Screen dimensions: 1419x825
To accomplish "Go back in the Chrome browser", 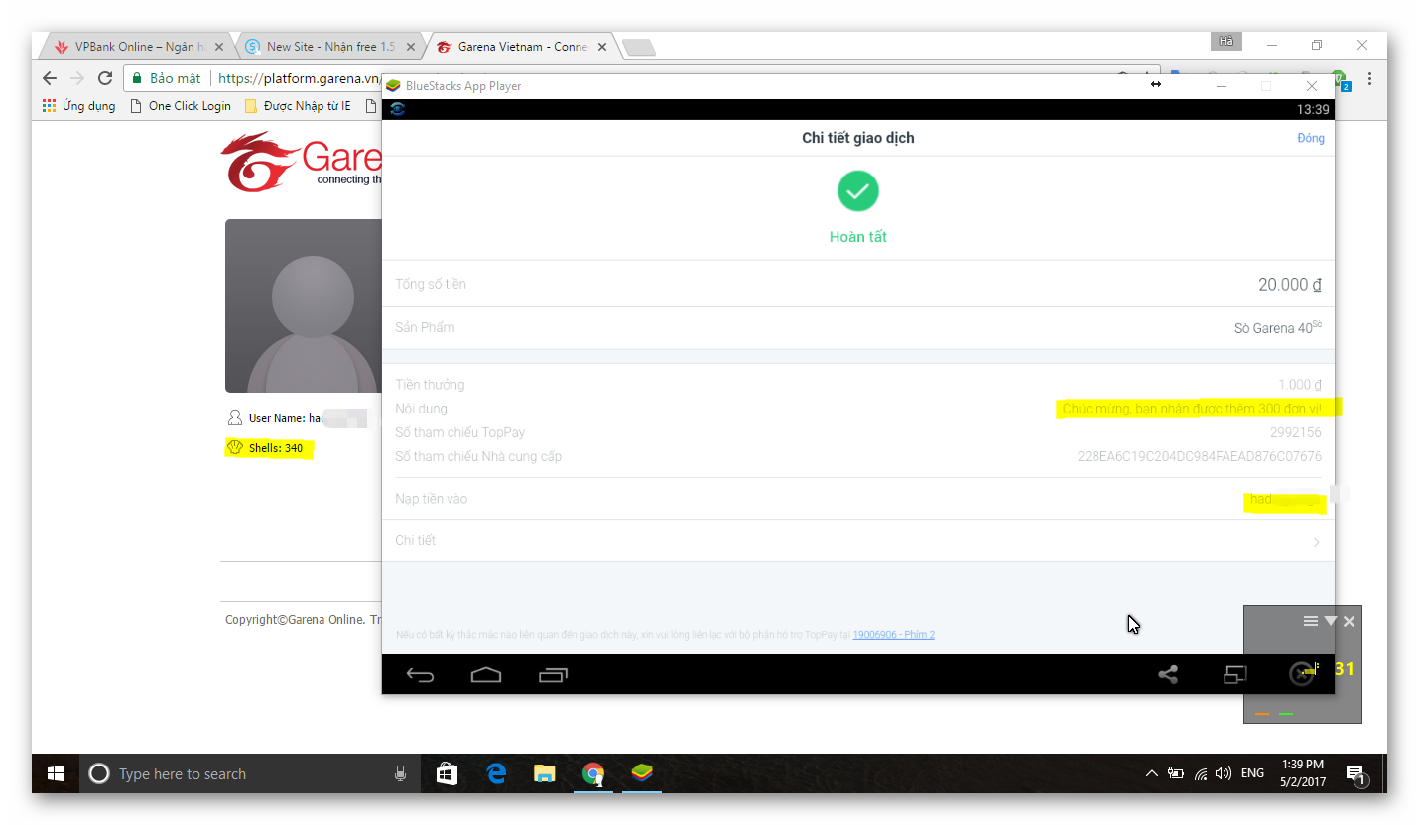I will (x=50, y=78).
